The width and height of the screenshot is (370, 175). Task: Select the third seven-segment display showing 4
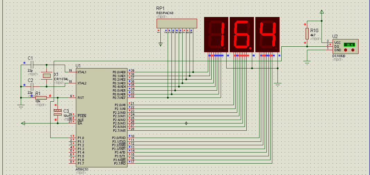[267, 34]
